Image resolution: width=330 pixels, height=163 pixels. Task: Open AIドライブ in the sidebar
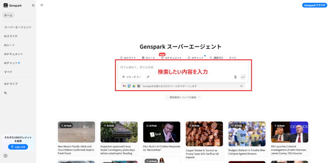click(11, 84)
